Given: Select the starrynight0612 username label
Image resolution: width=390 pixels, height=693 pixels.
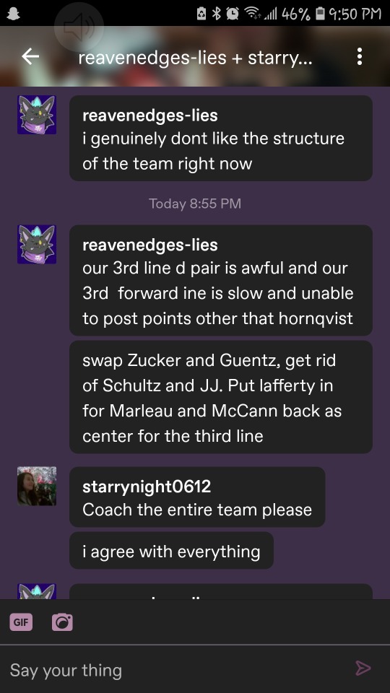Looking at the screenshot, I should 147,487.
